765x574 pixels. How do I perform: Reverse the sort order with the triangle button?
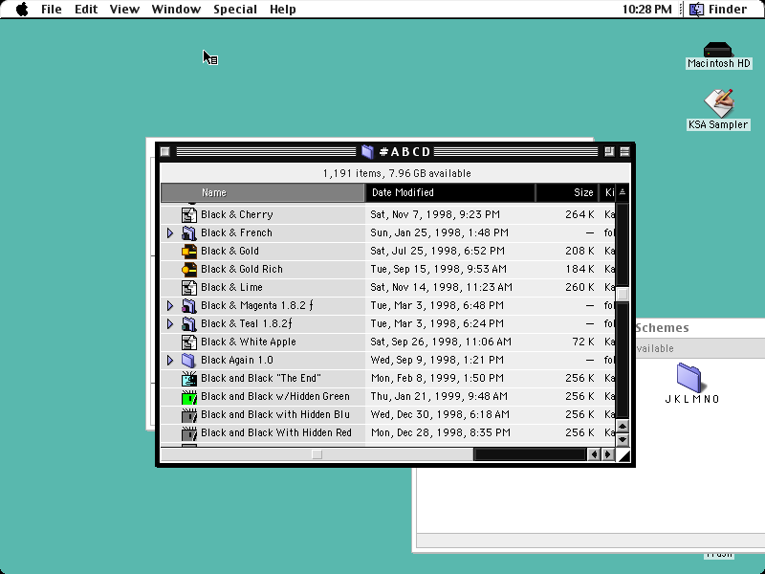click(x=623, y=193)
